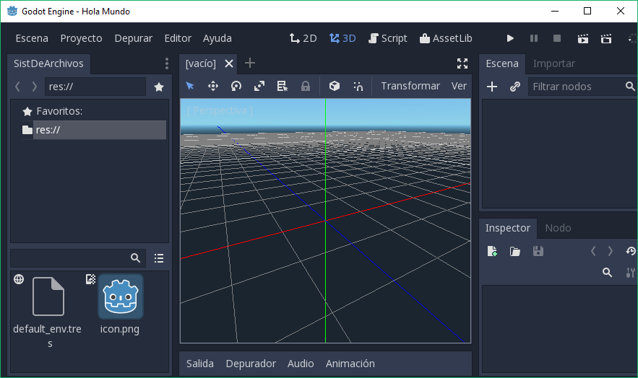The width and height of the screenshot is (638, 378).
Task: Open Inspector object properties tools
Action: [630, 273]
